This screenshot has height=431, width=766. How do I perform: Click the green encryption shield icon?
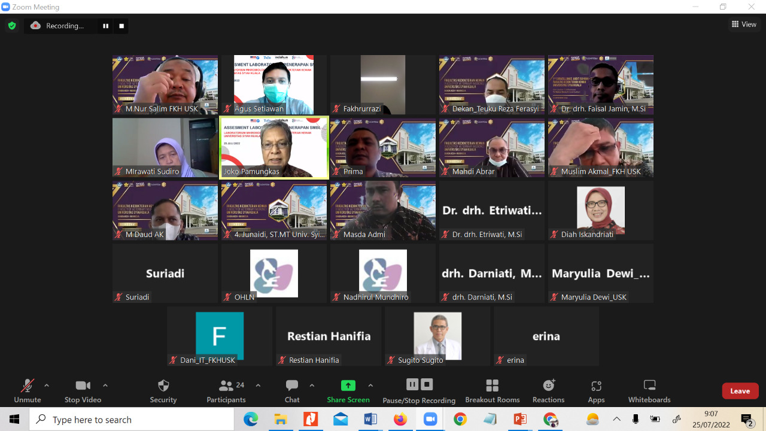coord(12,26)
